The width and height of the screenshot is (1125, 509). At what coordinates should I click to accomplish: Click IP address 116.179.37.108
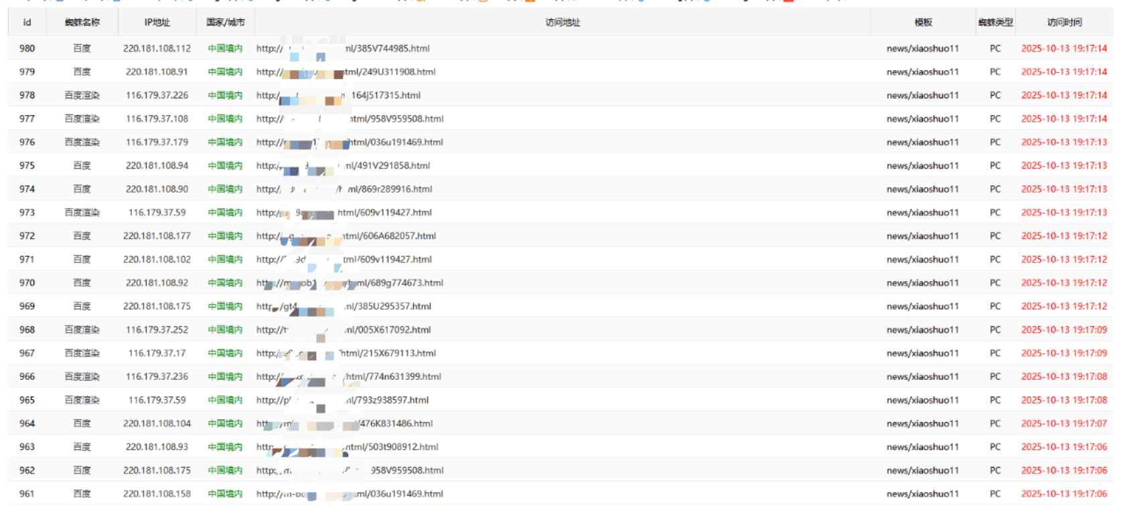pyautogui.click(x=157, y=119)
